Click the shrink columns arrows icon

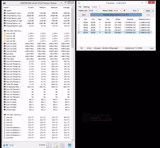tap(11, 145)
